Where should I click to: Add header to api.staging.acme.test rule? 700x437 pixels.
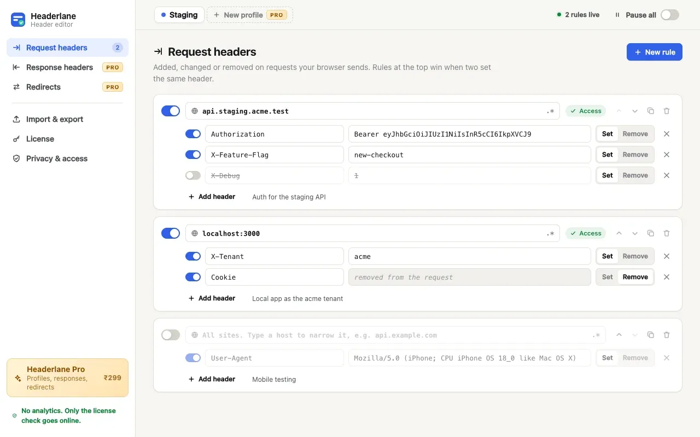tap(212, 197)
